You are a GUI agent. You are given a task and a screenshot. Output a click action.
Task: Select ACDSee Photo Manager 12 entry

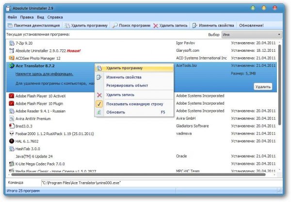tap(142, 58)
